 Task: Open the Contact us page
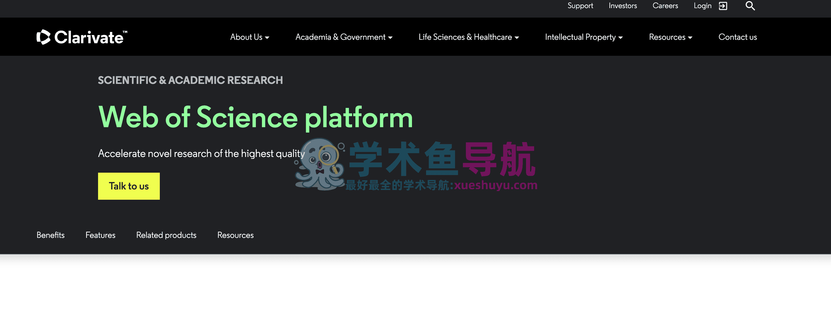coord(738,37)
